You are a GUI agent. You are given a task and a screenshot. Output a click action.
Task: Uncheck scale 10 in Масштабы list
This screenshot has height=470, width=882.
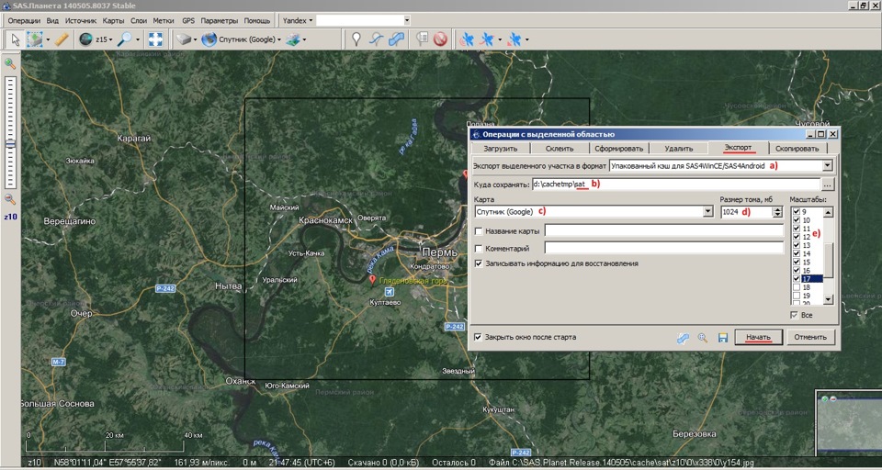[797, 219]
